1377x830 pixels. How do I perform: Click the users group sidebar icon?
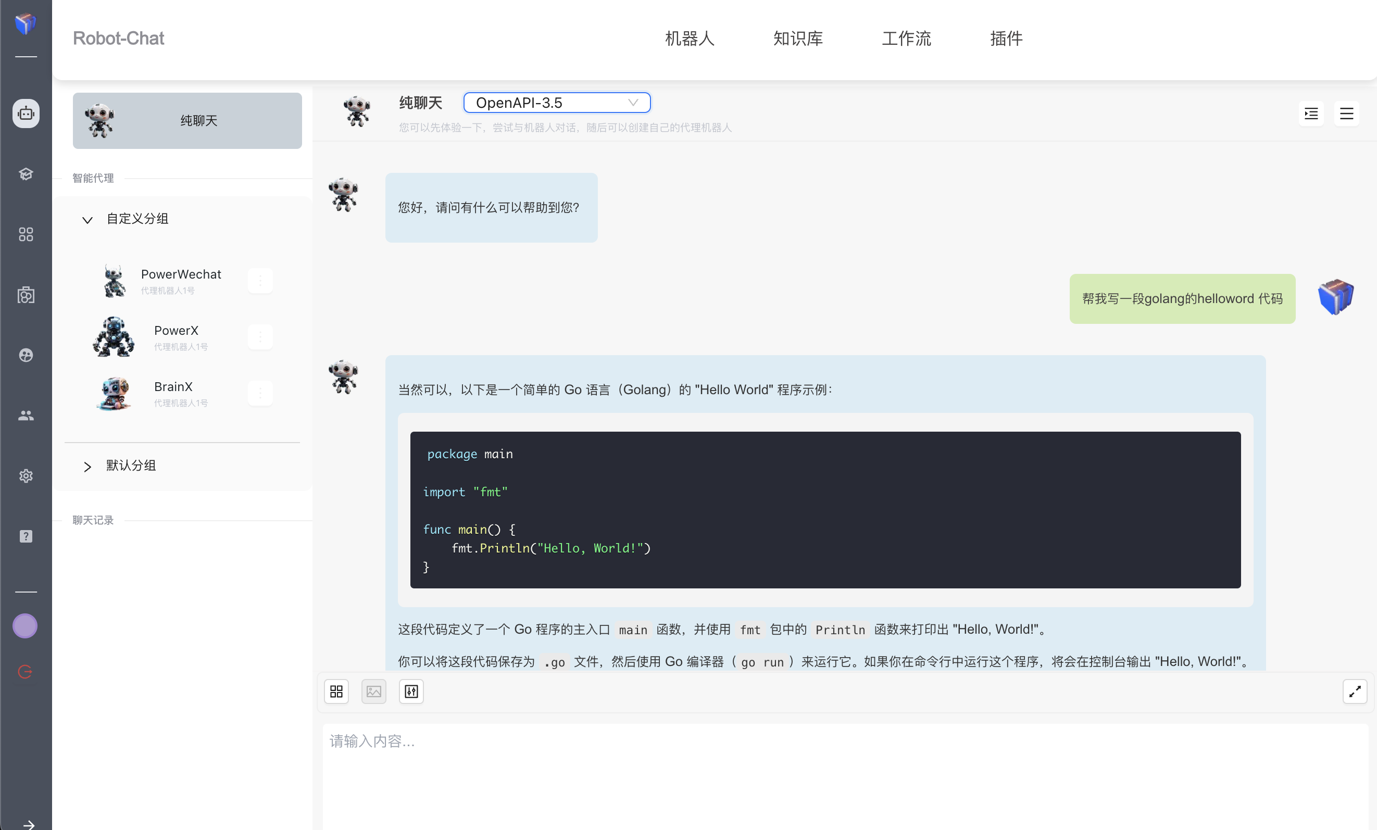click(26, 416)
